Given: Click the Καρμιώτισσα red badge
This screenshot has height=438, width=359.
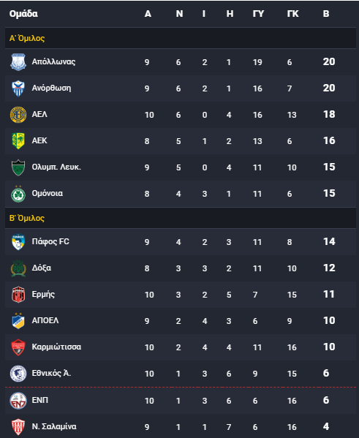Looking at the screenshot, I should tap(18, 347).
